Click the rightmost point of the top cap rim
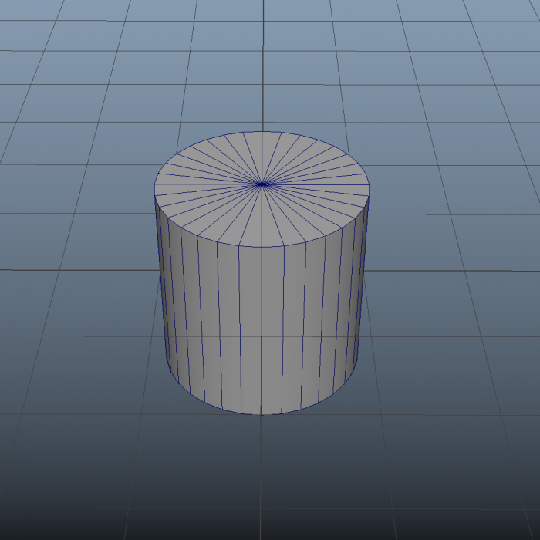 369,189
